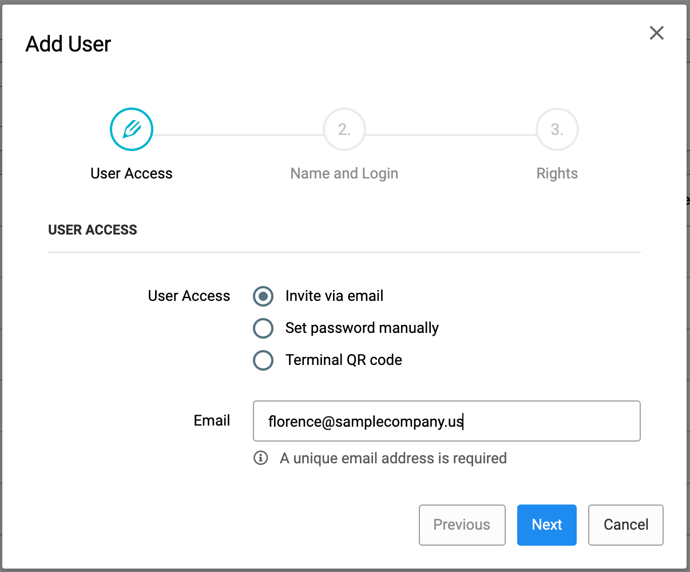690x572 pixels.
Task: Open the Rights step label
Action: [557, 173]
